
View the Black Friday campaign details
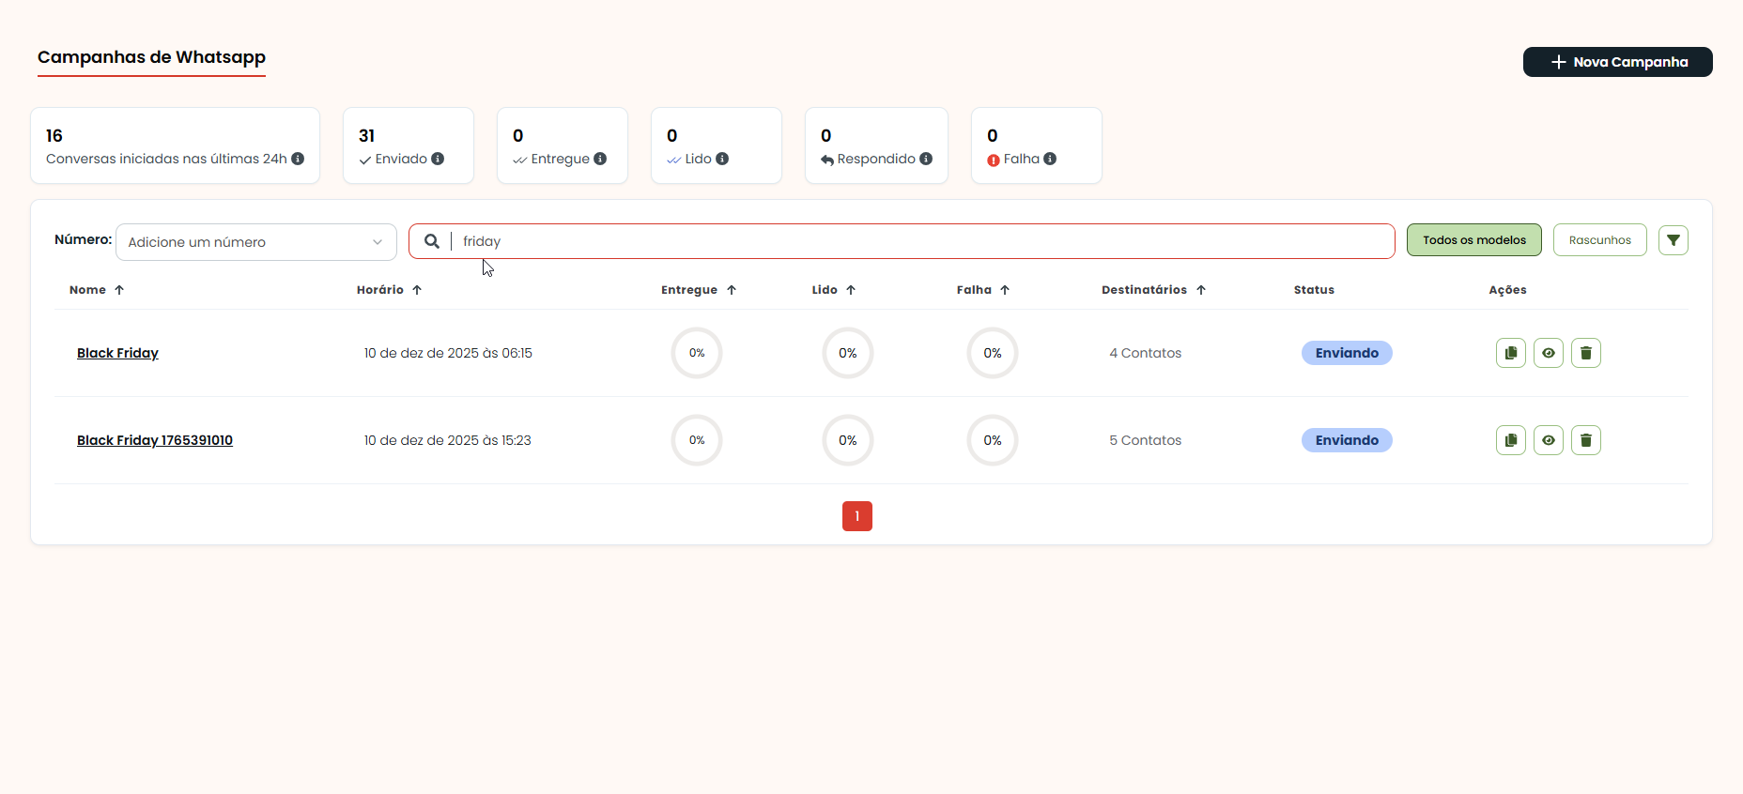(x=1548, y=353)
